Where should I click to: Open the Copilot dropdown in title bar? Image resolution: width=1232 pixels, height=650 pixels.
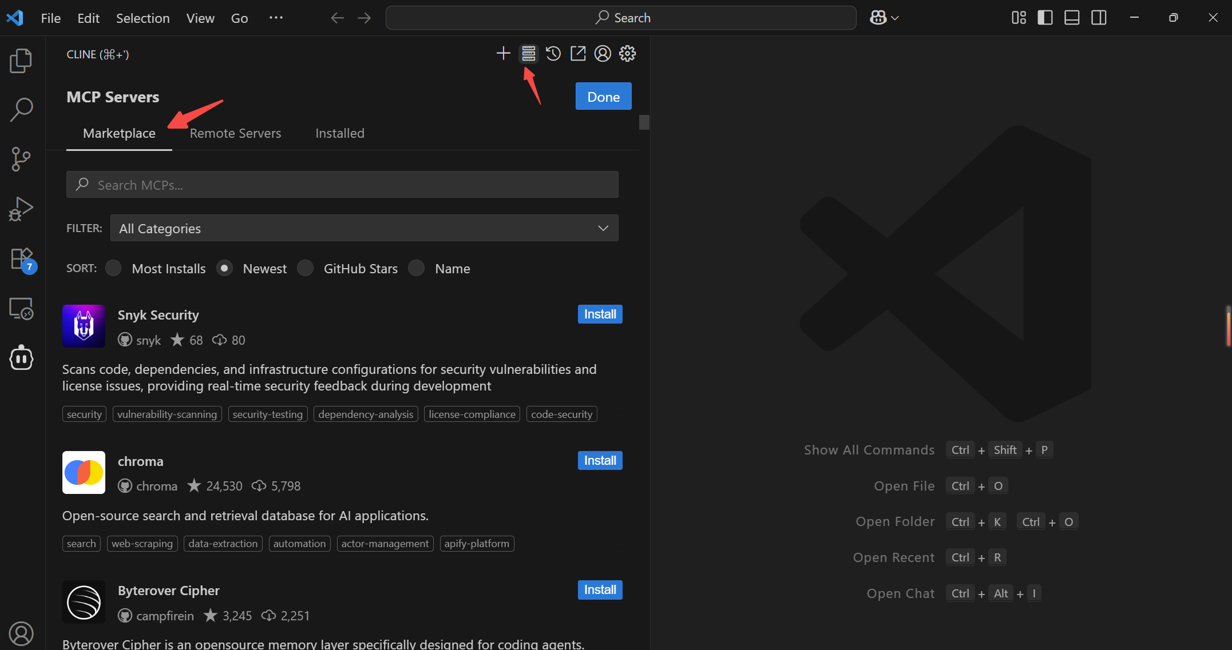pyautogui.click(x=884, y=18)
